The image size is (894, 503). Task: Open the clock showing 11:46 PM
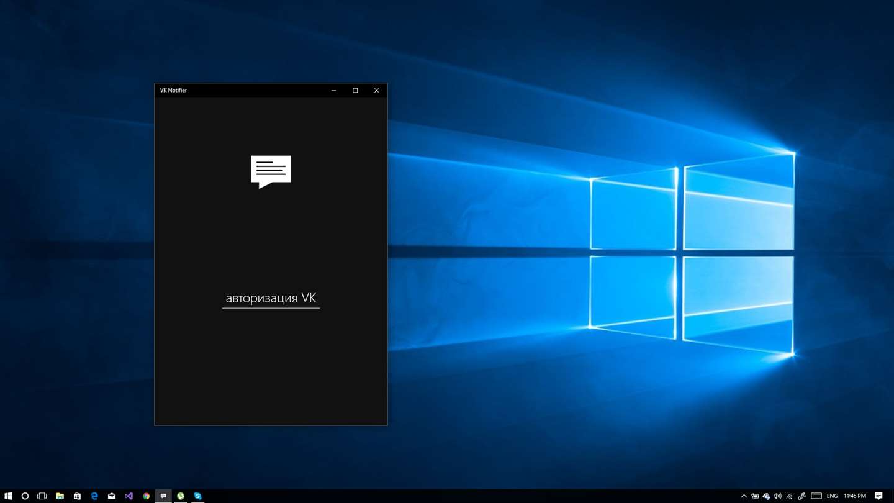pyautogui.click(x=855, y=496)
